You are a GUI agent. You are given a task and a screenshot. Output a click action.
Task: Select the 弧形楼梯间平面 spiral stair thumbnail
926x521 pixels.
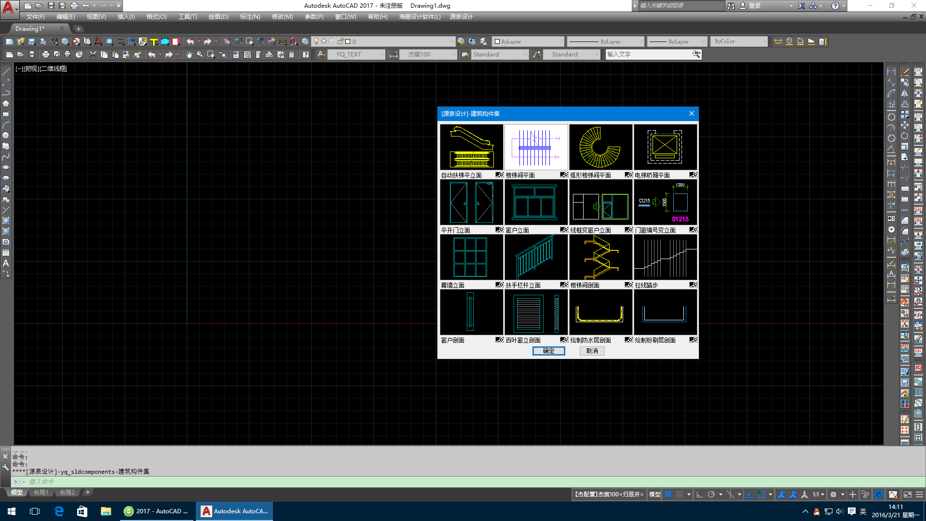pos(600,147)
